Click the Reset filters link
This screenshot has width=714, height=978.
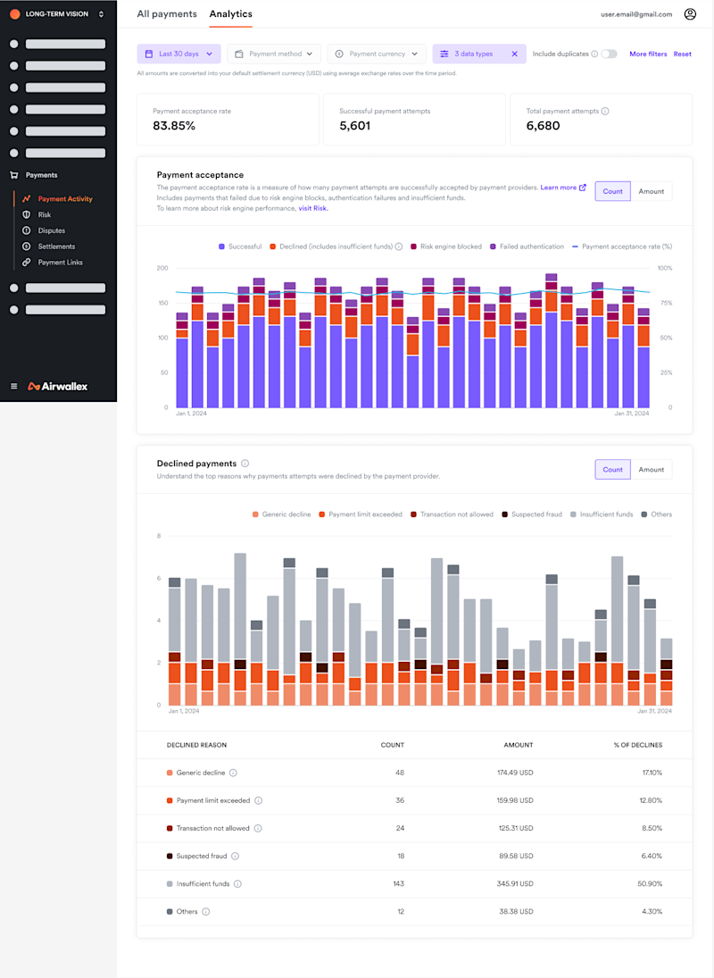pos(682,54)
